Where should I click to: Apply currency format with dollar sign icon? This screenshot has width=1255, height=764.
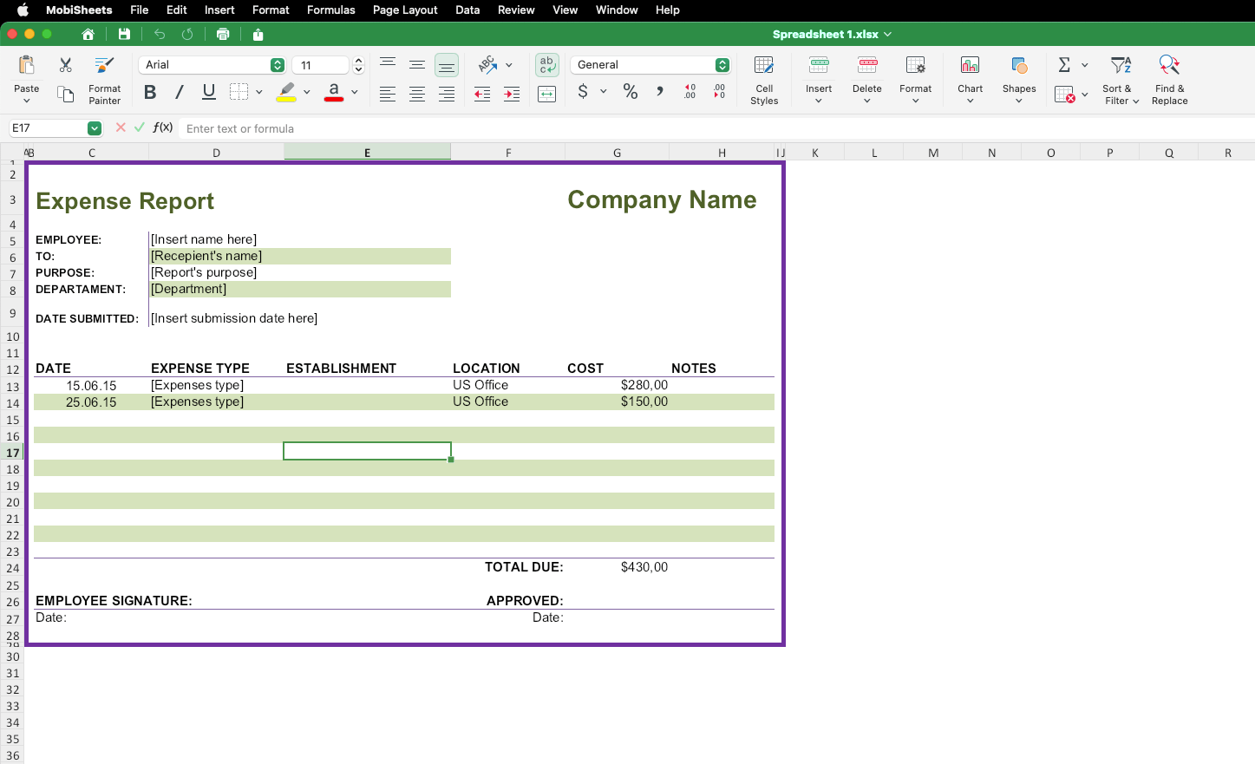tap(585, 91)
